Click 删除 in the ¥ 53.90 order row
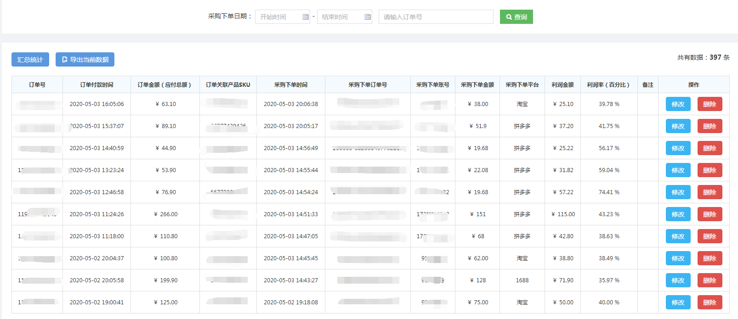Image resolution: width=738 pixels, height=319 pixels. pos(710,170)
